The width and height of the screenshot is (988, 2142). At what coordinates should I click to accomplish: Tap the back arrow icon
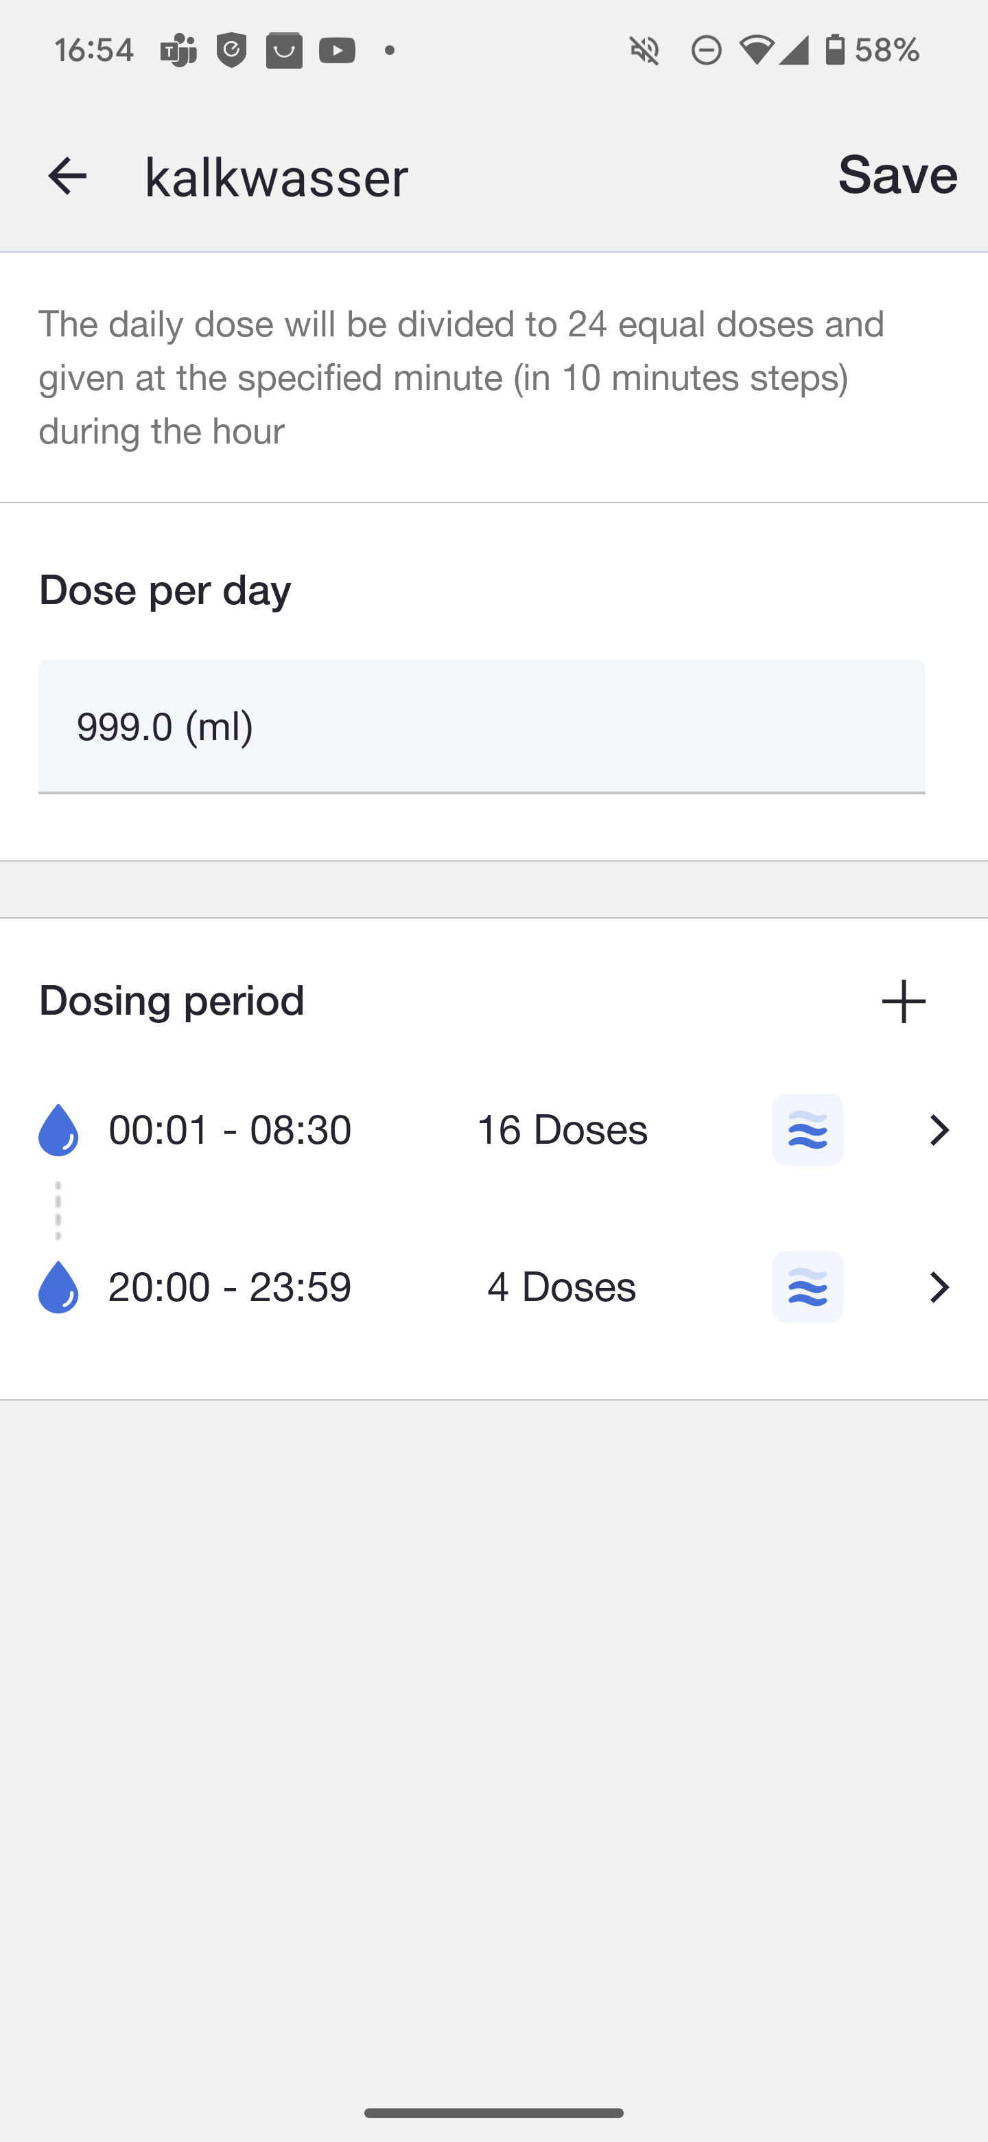67,176
